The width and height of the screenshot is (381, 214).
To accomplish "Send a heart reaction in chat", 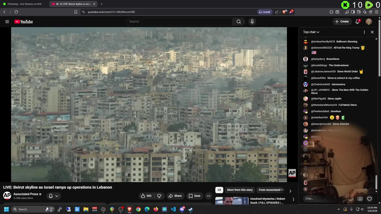I will (369, 199).
